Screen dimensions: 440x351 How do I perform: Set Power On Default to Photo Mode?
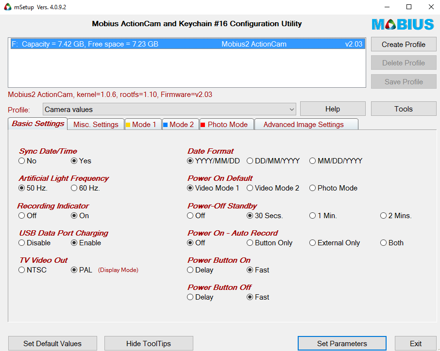point(333,188)
